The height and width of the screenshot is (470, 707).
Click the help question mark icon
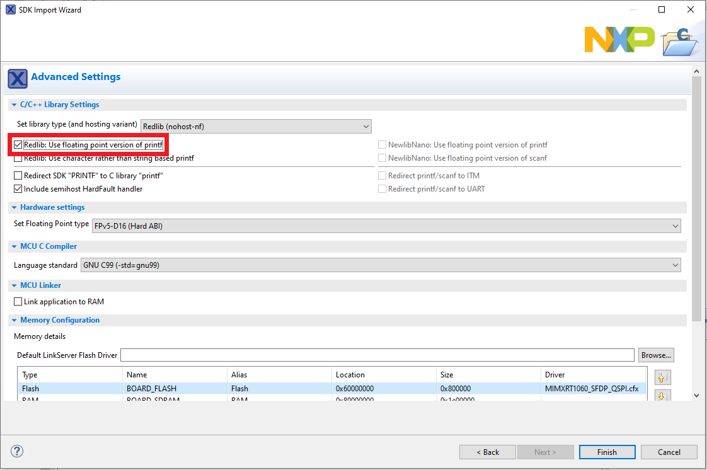pos(17,452)
